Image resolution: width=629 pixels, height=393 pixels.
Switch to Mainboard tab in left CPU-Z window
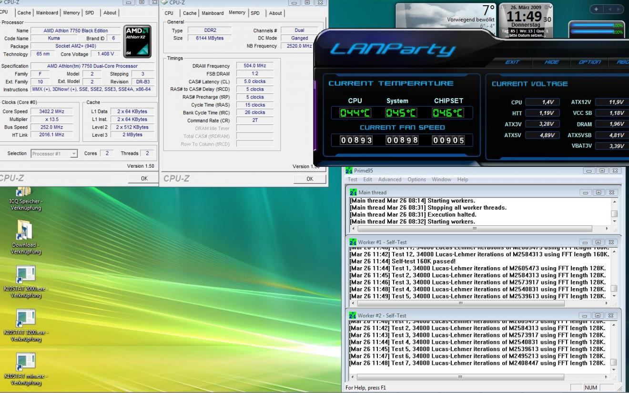pyautogui.click(x=47, y=13)
